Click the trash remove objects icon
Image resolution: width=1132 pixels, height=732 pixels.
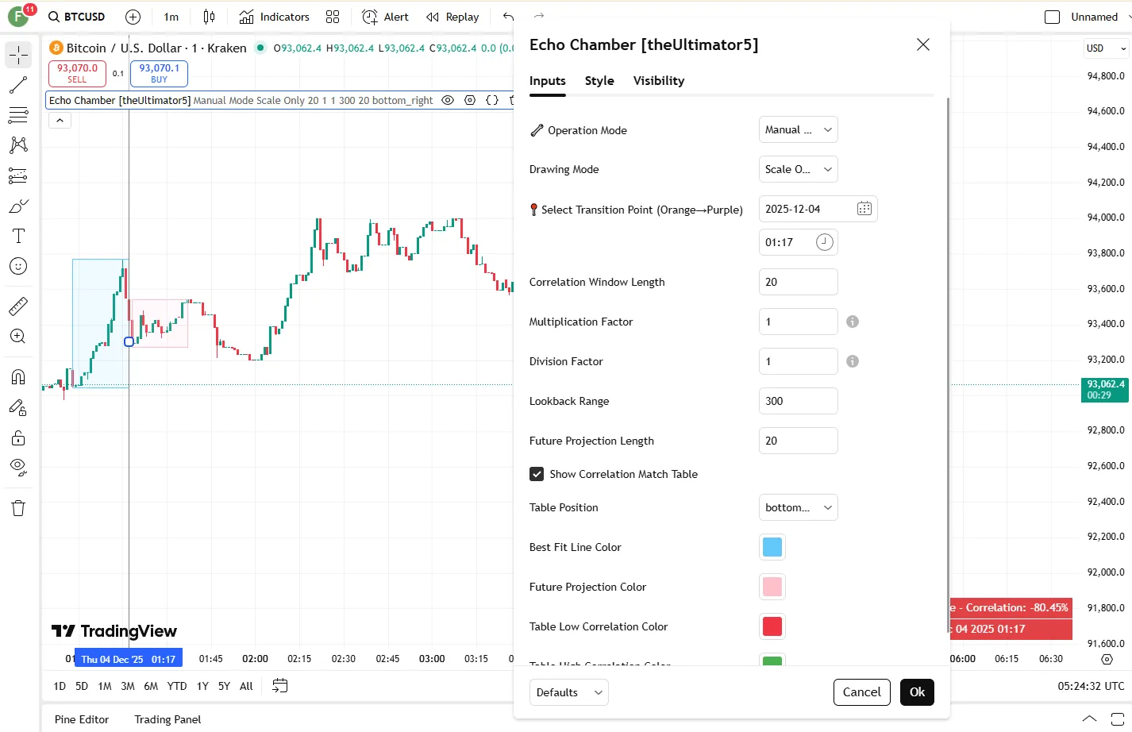(x=18, y=508)
